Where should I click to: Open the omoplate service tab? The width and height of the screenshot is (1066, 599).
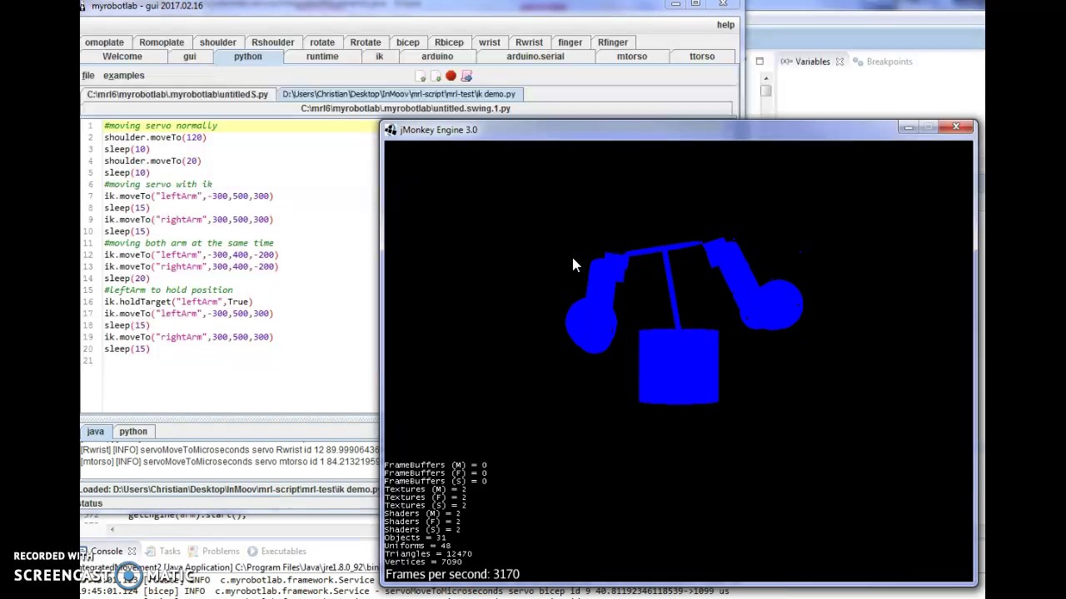[104, 42]
